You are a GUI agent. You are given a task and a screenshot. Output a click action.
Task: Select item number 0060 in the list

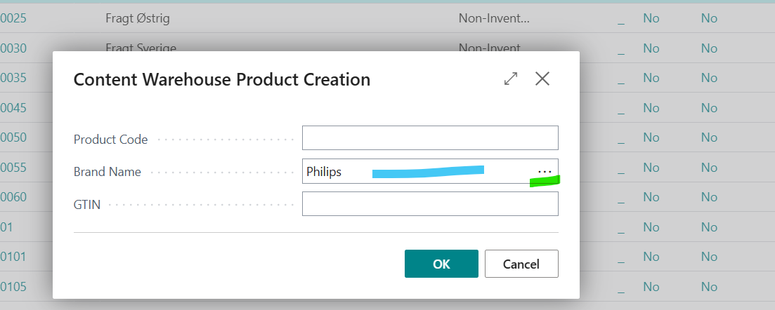click(13, 197)
